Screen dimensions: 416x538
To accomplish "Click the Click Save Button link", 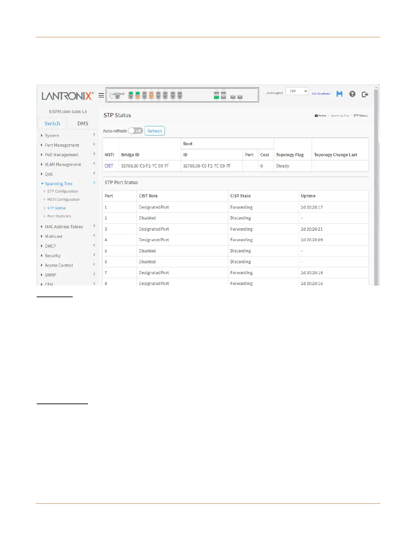I will point(321,93).
